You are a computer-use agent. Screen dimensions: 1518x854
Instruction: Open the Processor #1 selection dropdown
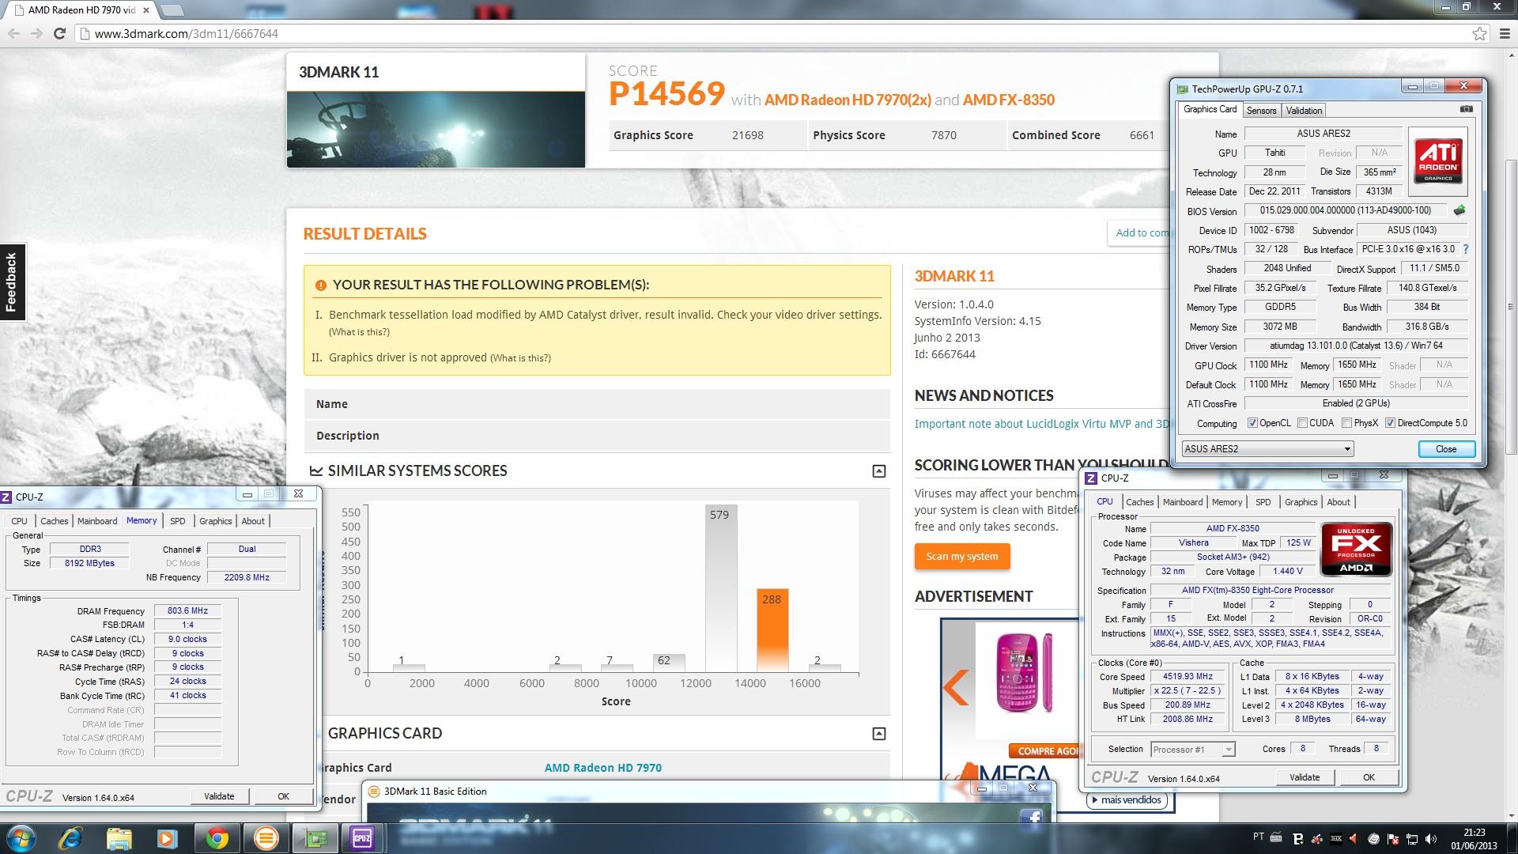(1192, 749)
